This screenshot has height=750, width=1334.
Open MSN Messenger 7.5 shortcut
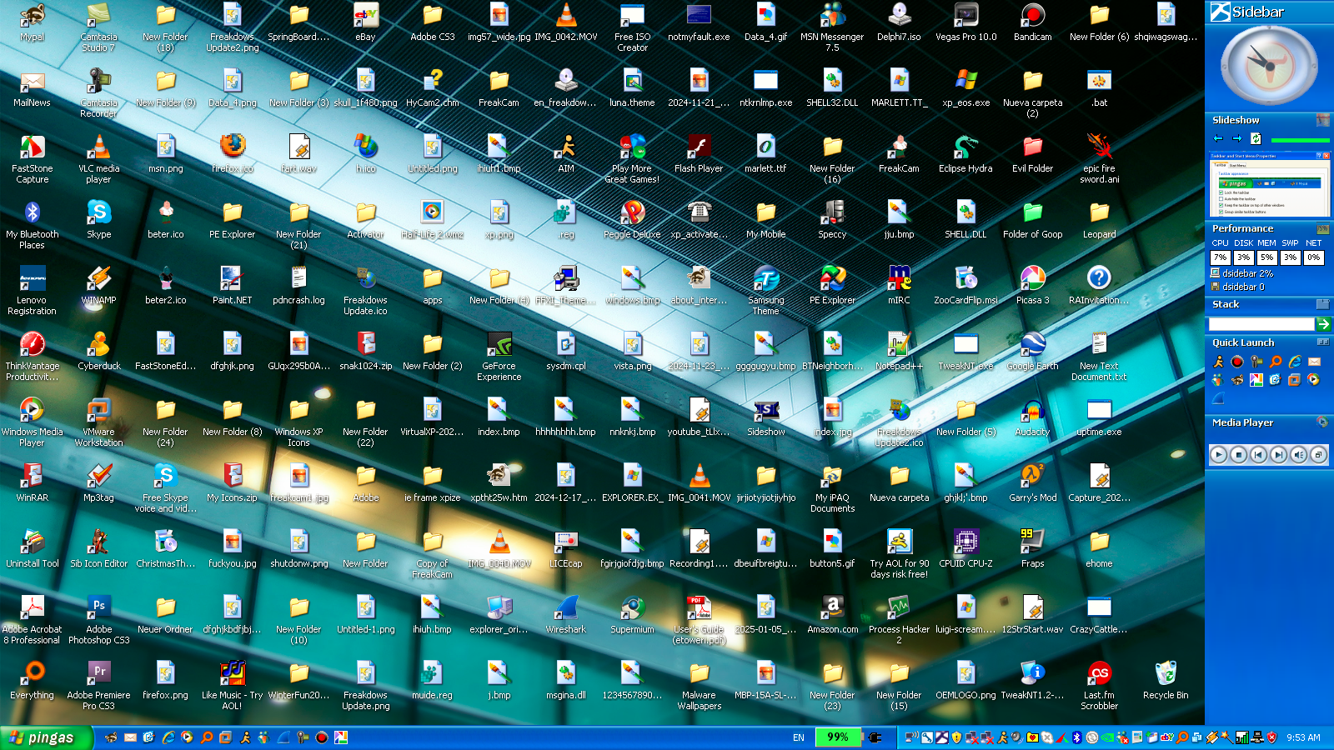832,27
